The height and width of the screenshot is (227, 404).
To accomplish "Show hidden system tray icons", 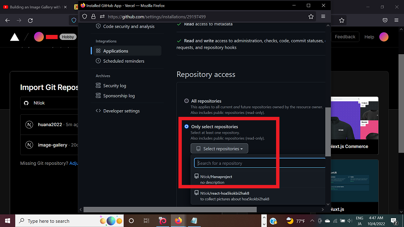I will [312, 221].
